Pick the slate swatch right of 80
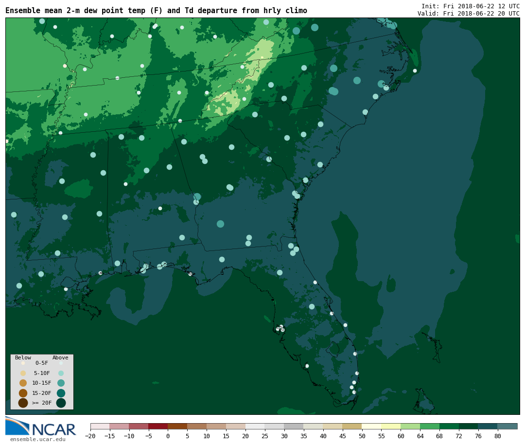This screenshot has height=445, width=525. pos(507,426)
